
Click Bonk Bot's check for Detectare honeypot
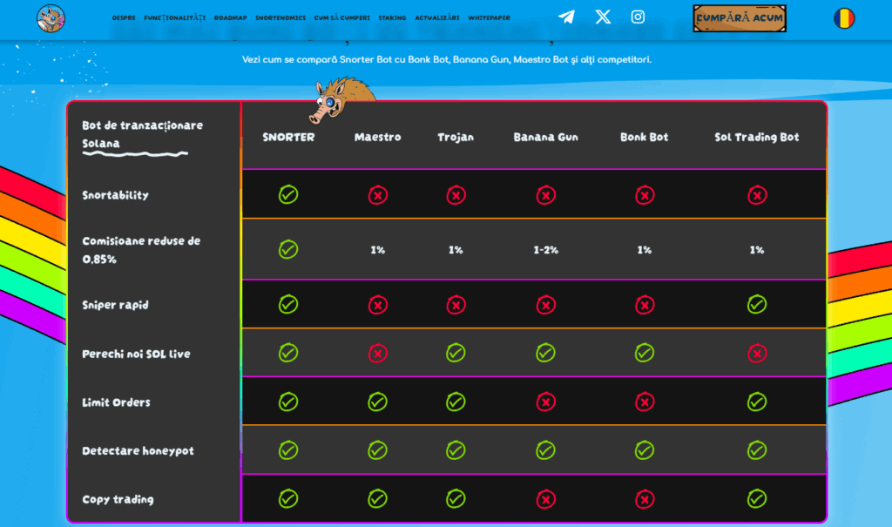645,450
